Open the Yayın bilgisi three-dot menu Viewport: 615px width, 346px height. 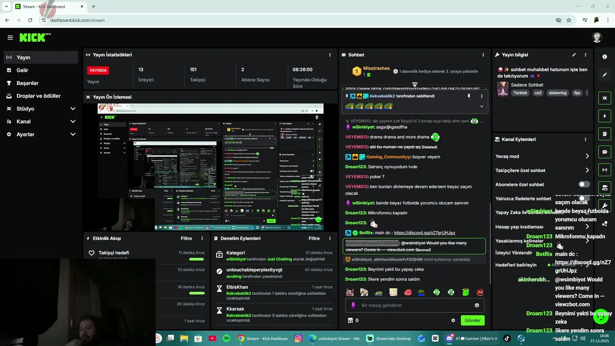click(x=585, y=55)
